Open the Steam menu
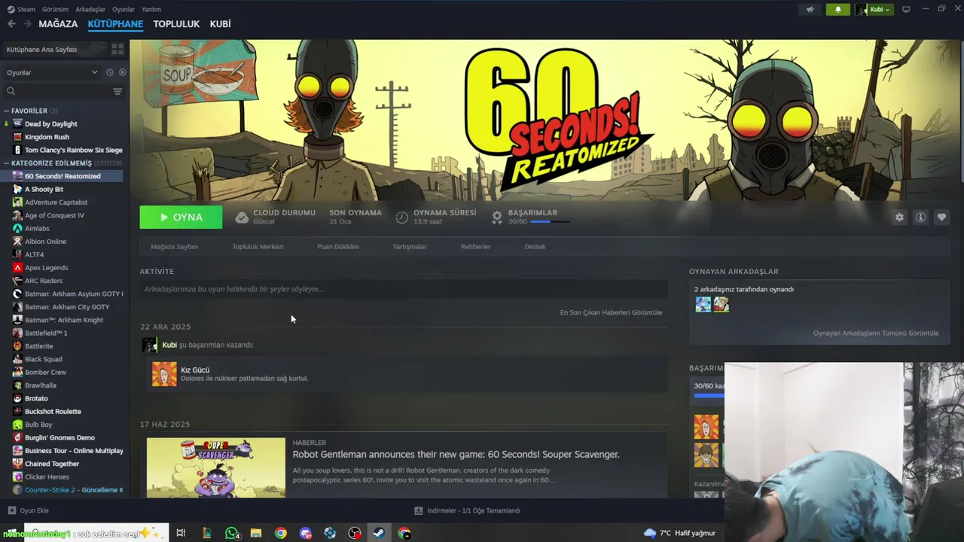The height and width of the screenshot is (542, 964). pos(22,9)
